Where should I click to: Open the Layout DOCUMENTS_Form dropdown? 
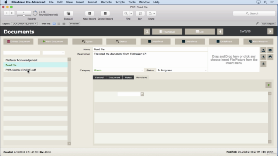[24, 23]
